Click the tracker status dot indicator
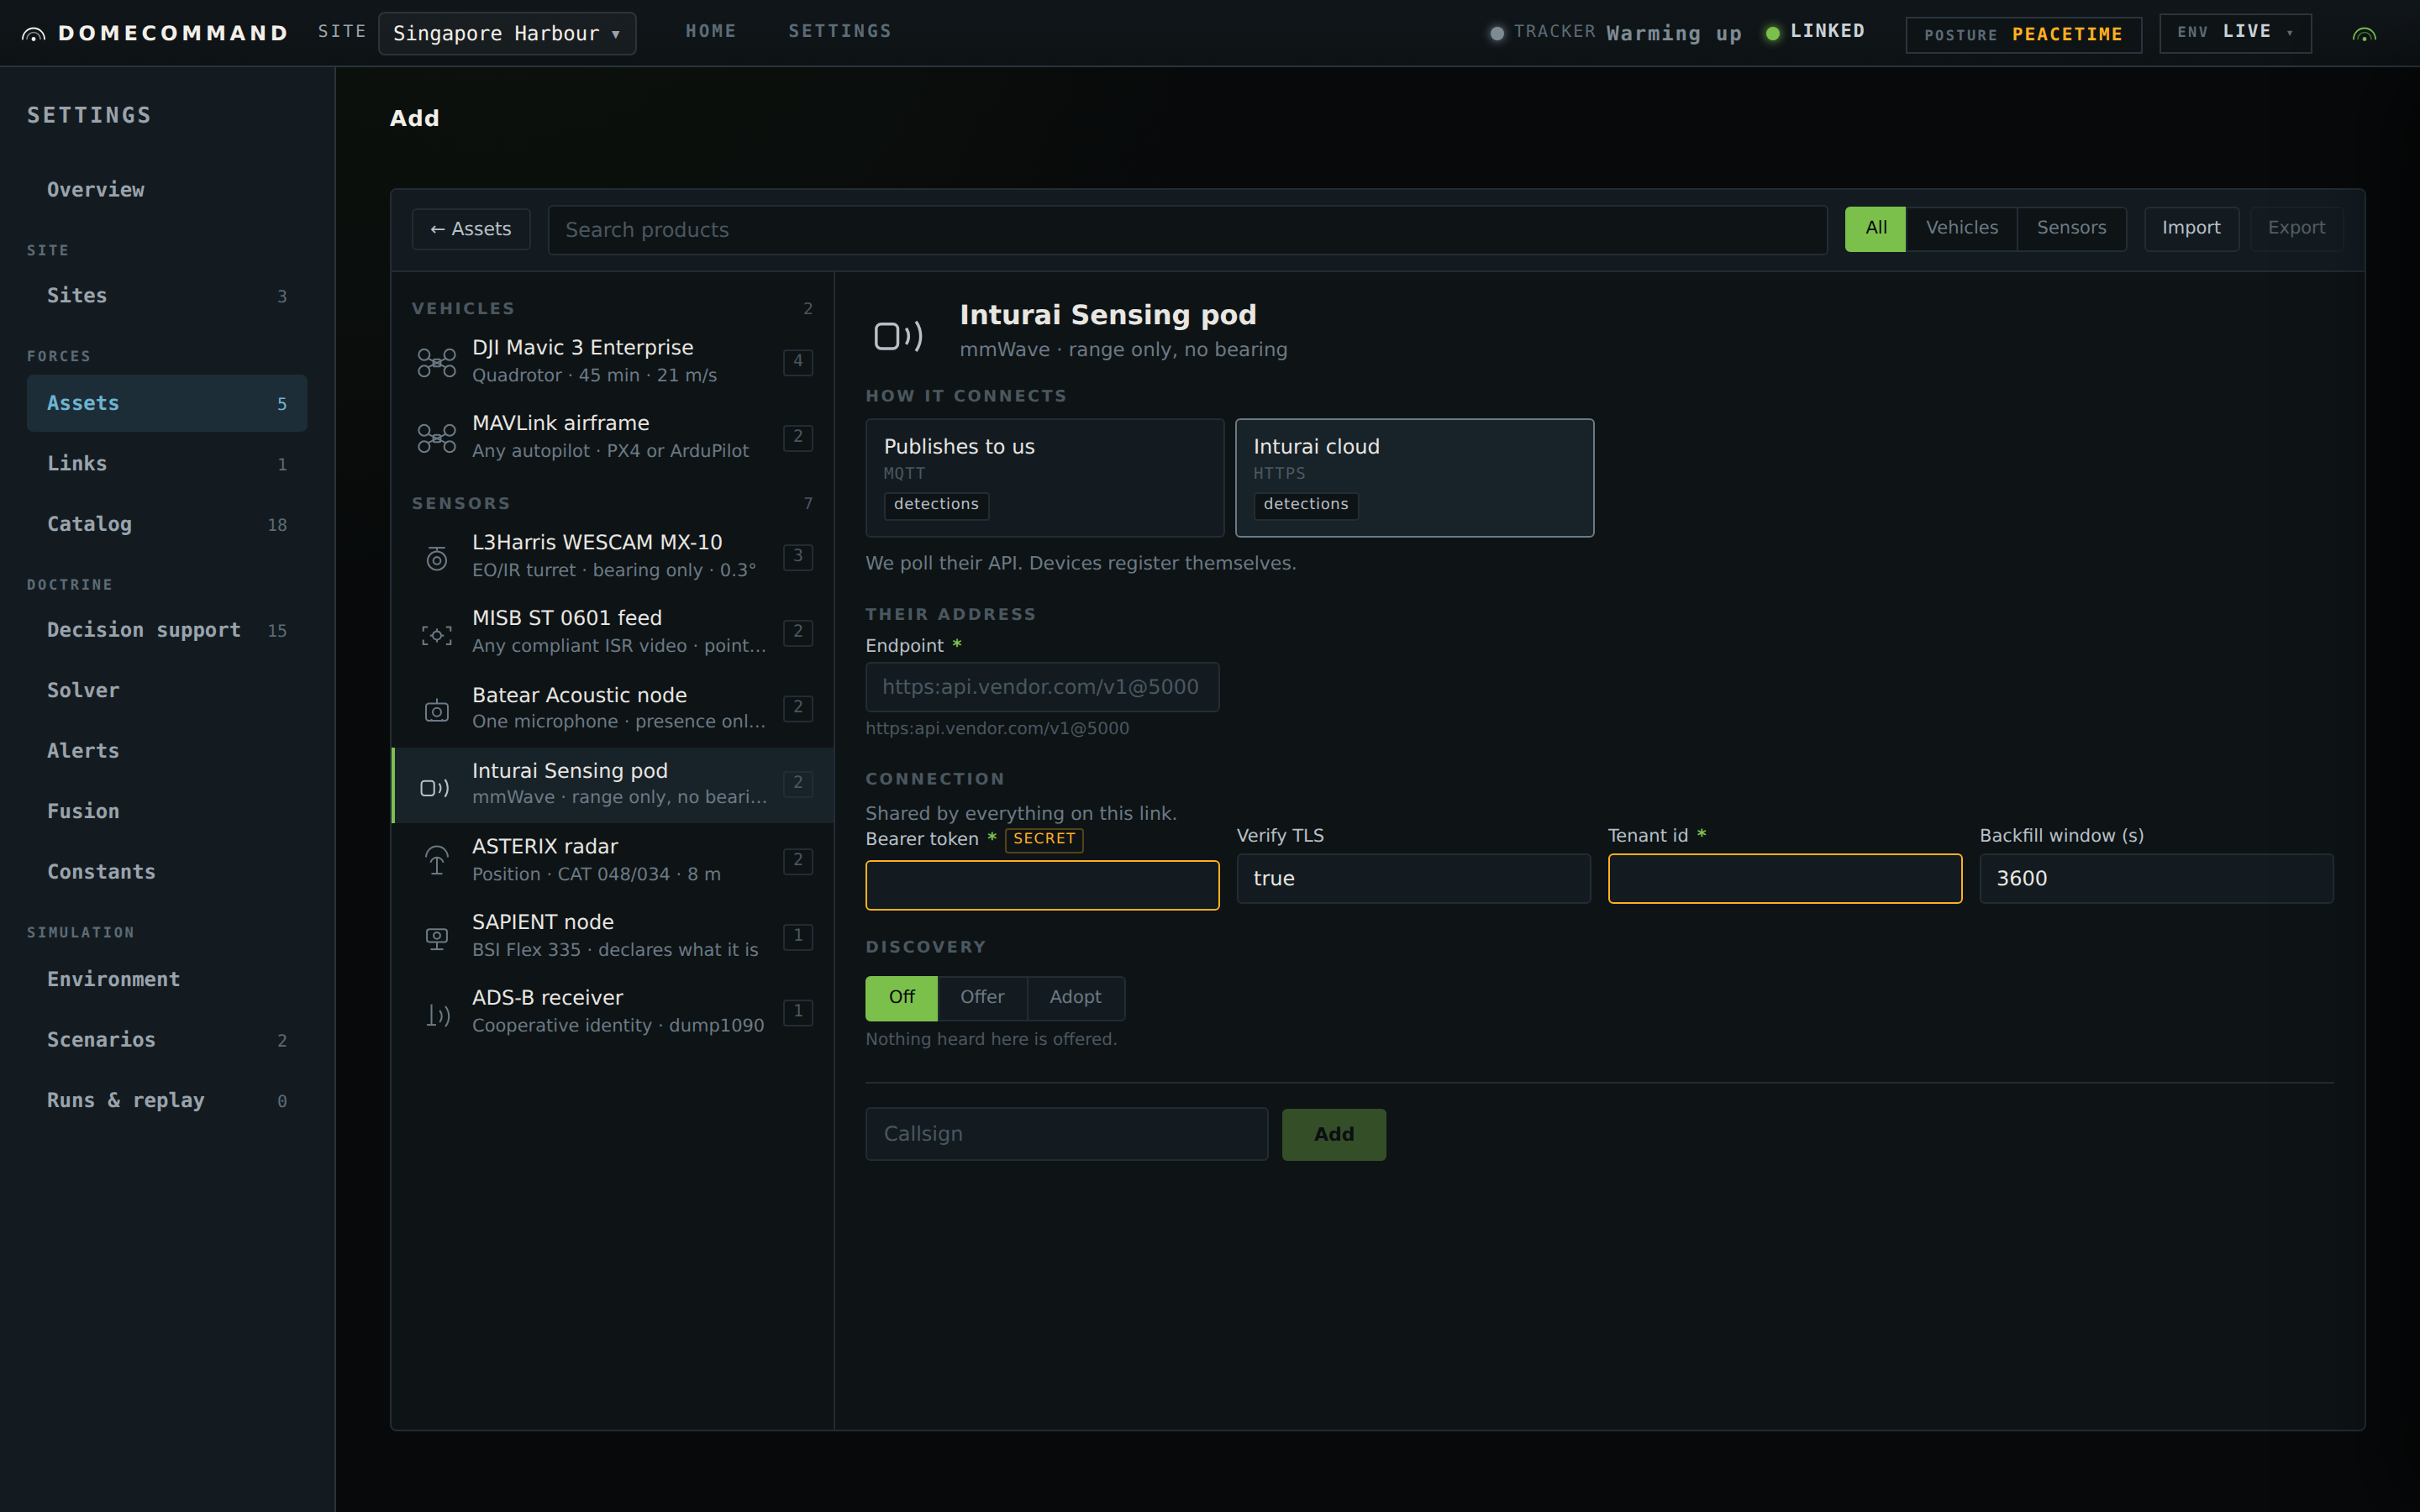The width and height of the screenshot is (2420, 1512). point(1497,33)
